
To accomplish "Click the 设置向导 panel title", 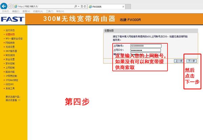I will click(x=109, y=31).
